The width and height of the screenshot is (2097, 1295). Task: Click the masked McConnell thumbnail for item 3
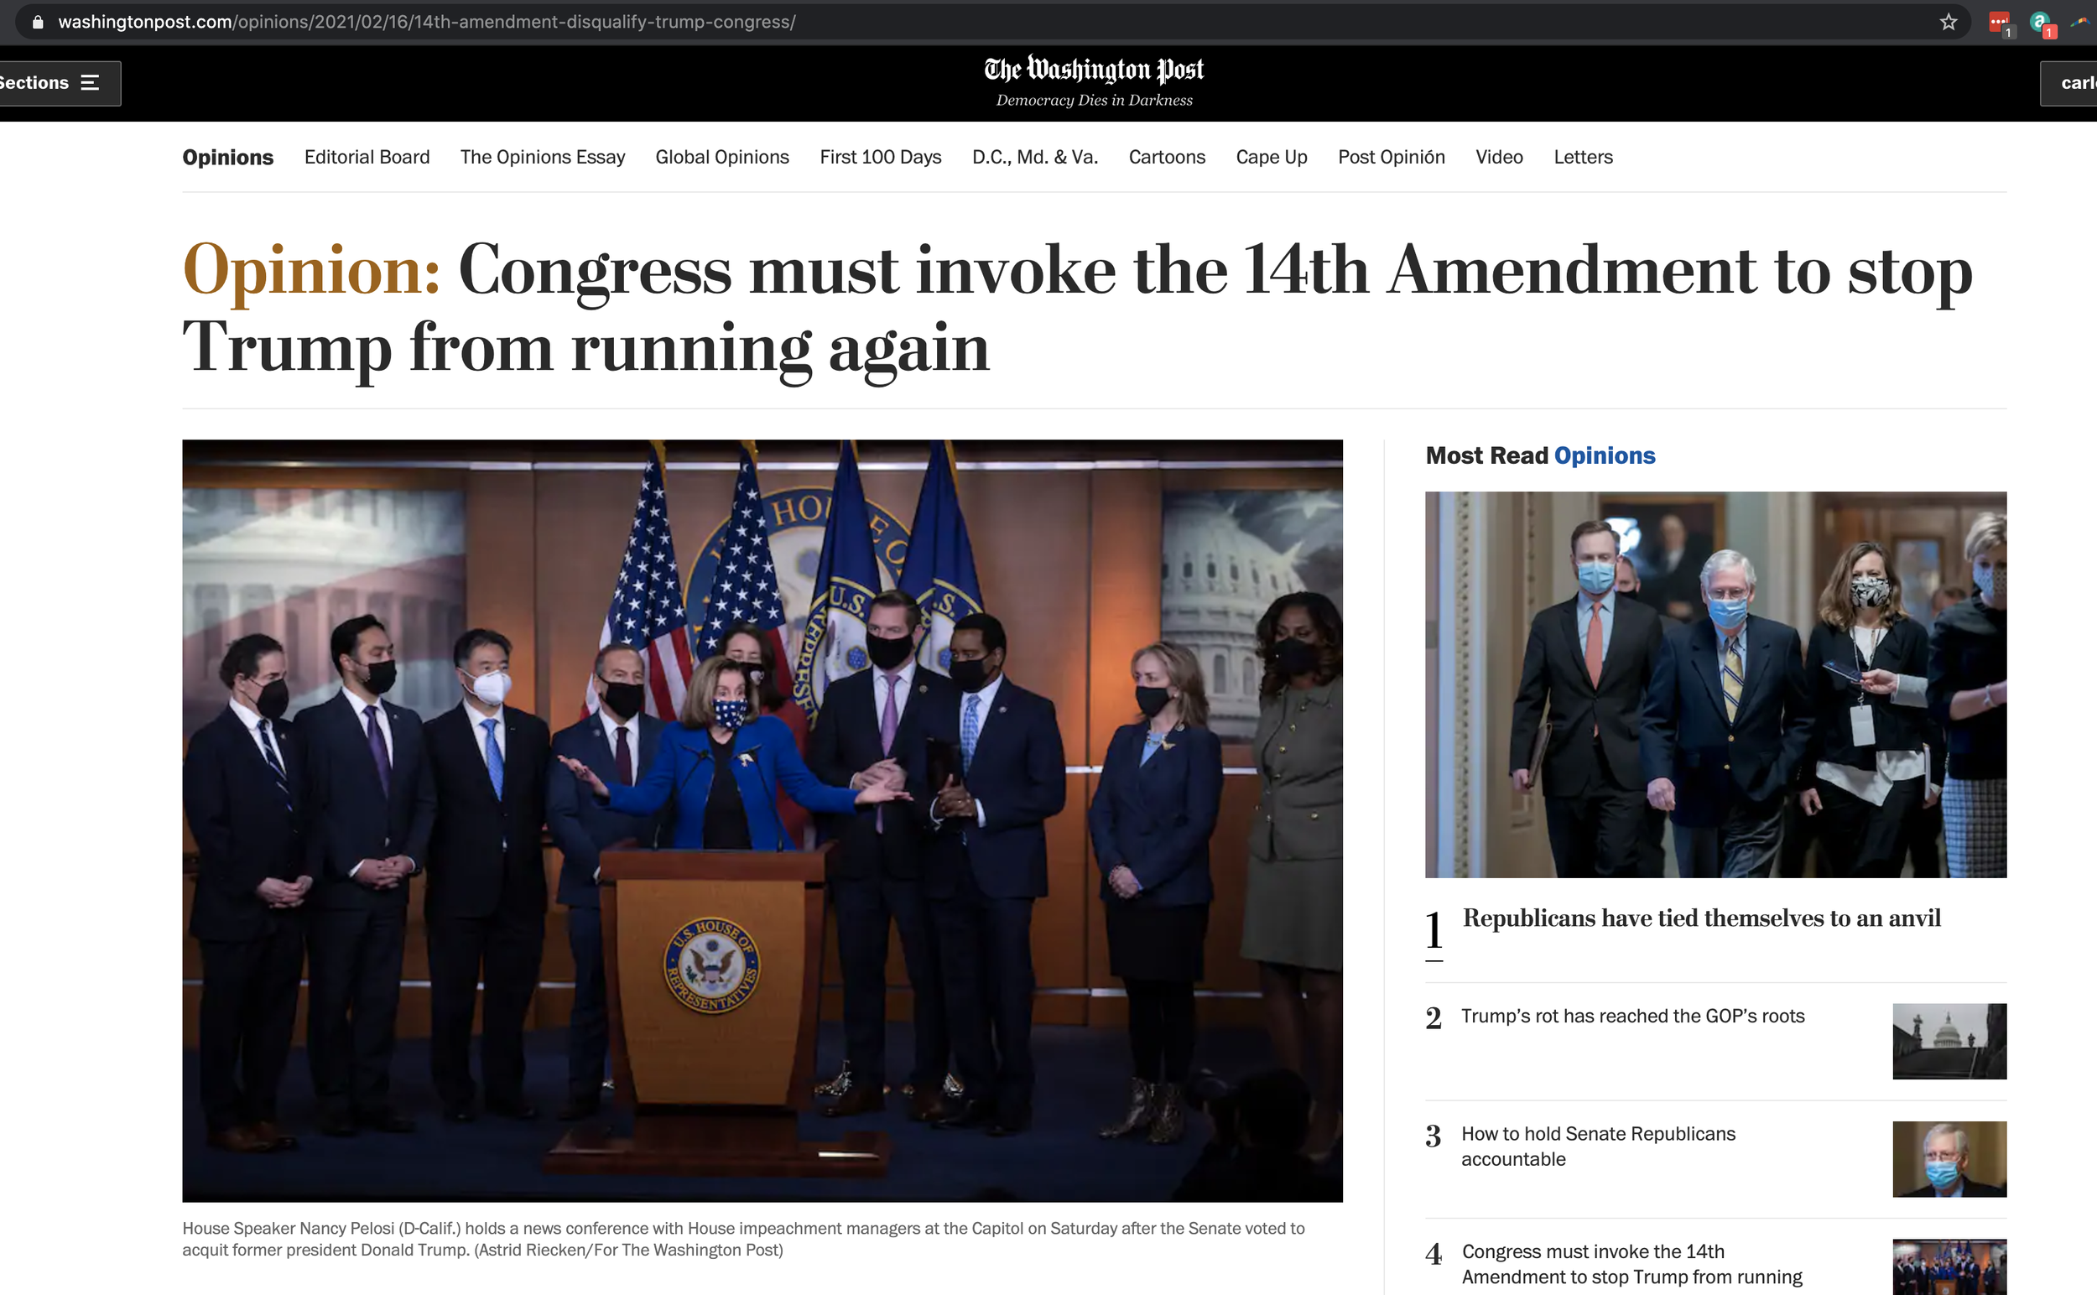click(x=1949, y=1159)
